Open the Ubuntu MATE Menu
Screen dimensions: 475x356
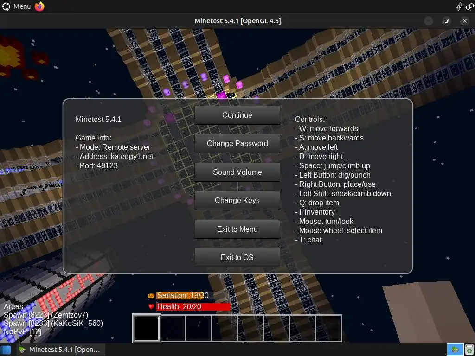point(16,6)
